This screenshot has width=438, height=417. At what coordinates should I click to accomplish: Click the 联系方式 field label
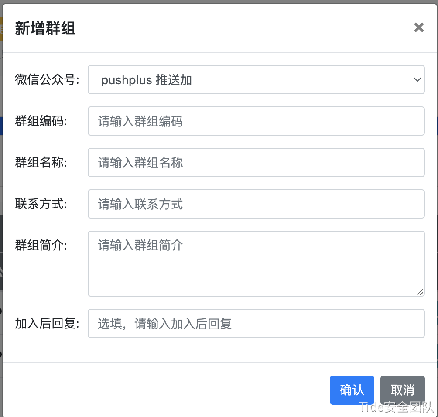(41, 204)
